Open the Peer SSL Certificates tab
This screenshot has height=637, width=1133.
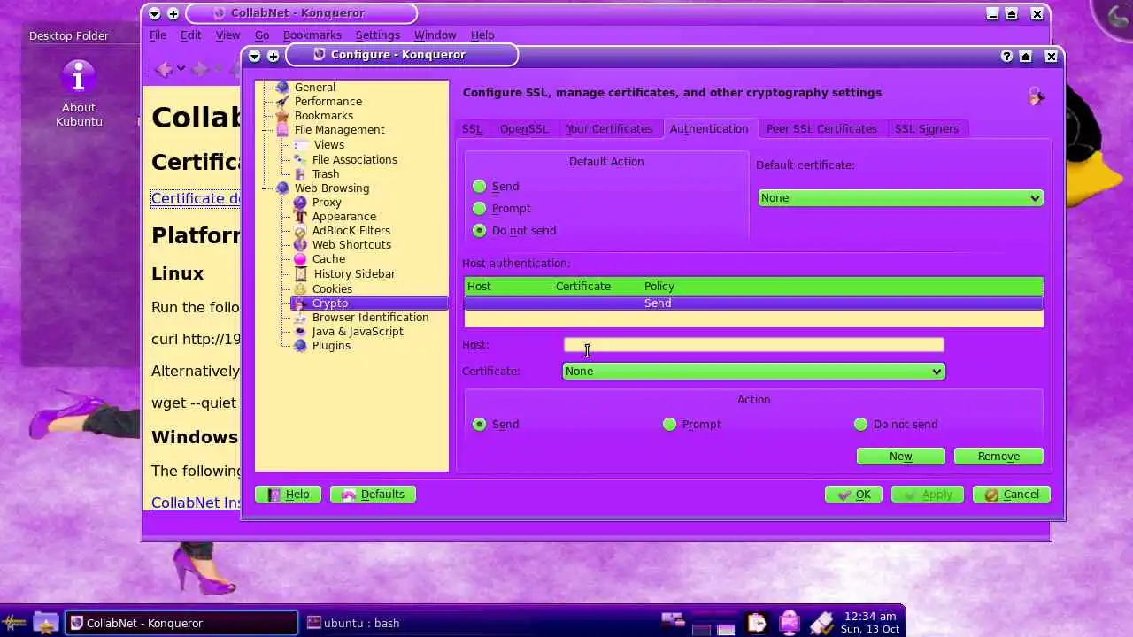(821, 128)
